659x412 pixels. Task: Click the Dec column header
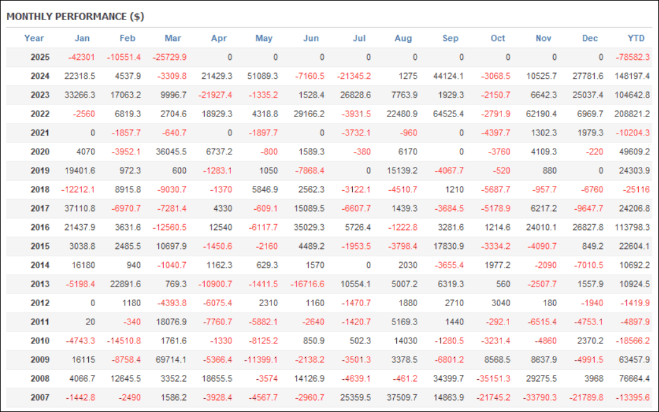click(x=590, y=38)
